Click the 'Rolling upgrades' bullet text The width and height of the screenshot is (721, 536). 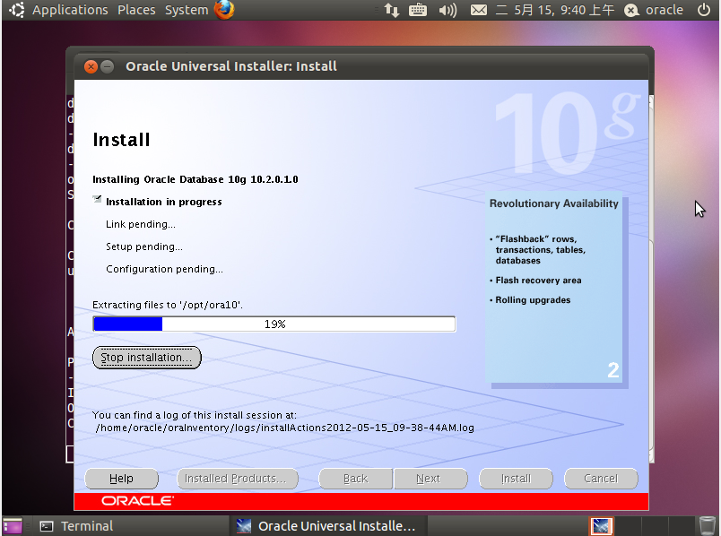pos(533,300)
